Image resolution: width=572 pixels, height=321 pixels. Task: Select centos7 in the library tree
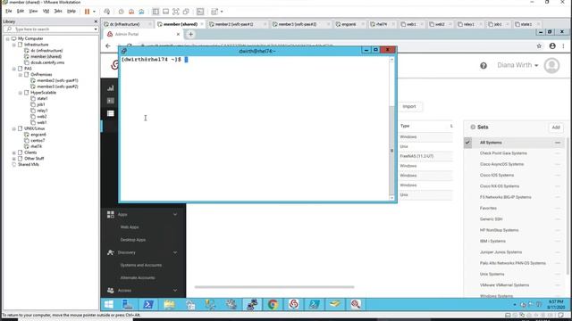click(x=38, y=141)
